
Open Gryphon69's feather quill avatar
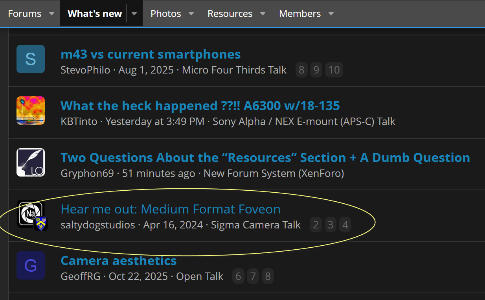click(31, 162)
